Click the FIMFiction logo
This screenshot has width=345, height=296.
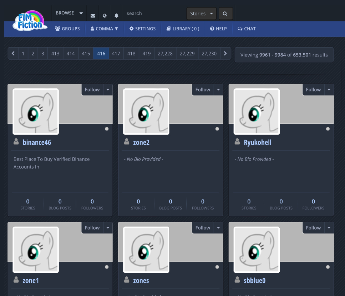click(x=30, y=21)
